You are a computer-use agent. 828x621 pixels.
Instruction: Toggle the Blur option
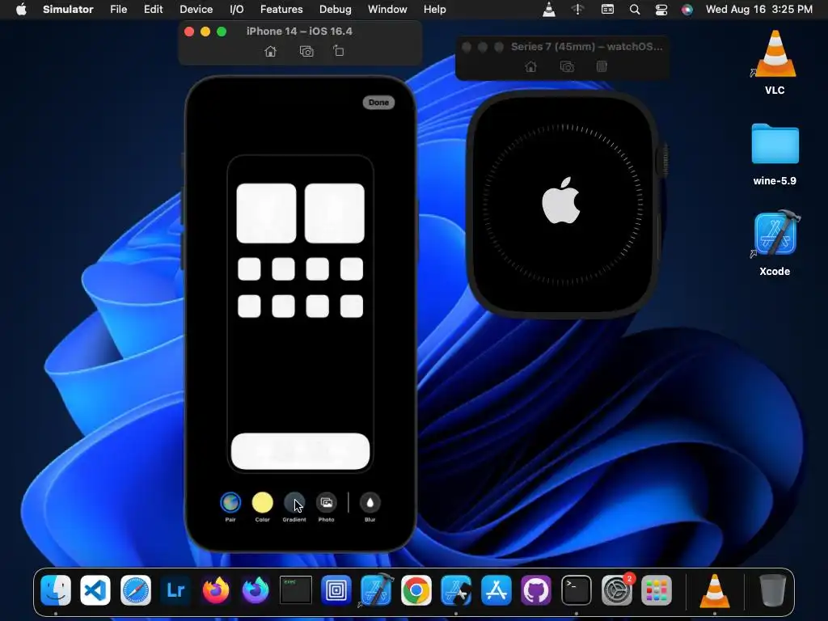pyautogui.click(x=370, y=502)
